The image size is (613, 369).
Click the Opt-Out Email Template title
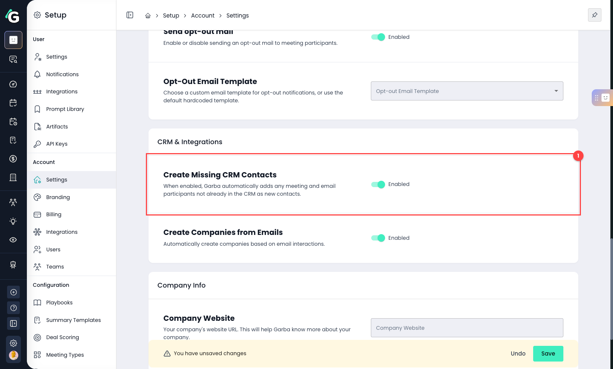click(210, 81)
